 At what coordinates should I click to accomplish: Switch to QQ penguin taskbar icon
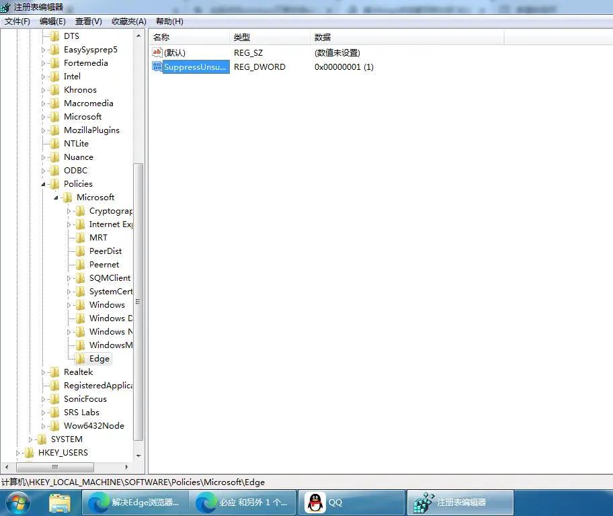coord(315,502)
